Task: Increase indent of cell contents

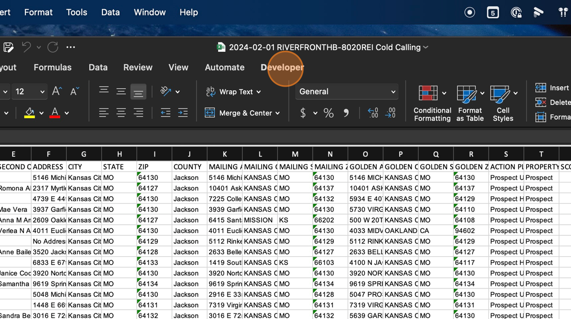Action: (x=183, y=113)
